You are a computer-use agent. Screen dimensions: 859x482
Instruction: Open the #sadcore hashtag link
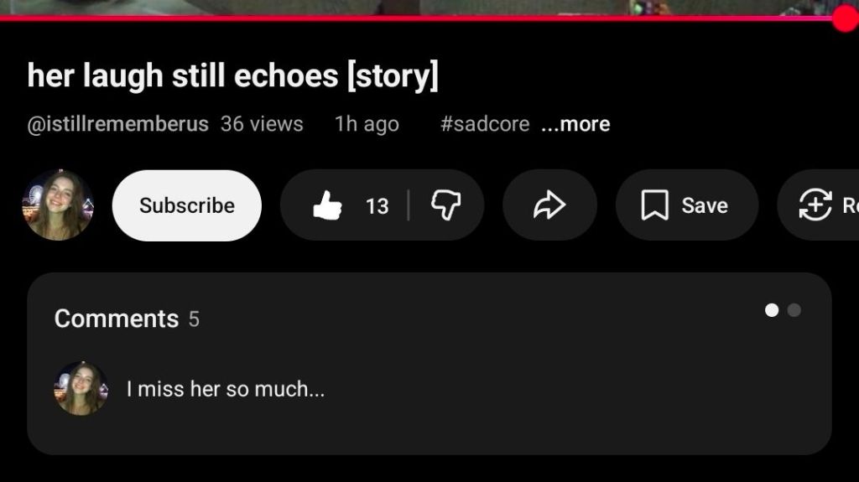pyautogui.click(x=485, y=124)
